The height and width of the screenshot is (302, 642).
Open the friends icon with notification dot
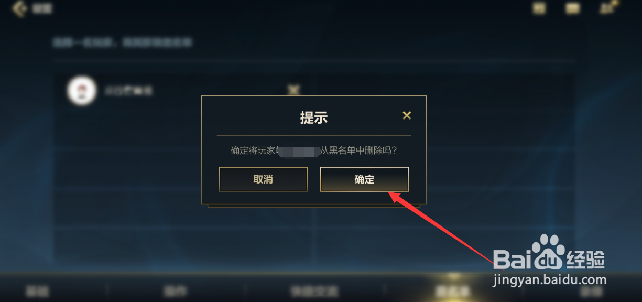608,8
